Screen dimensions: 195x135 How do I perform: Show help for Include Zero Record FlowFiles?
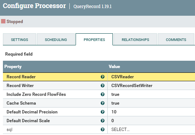103,94
